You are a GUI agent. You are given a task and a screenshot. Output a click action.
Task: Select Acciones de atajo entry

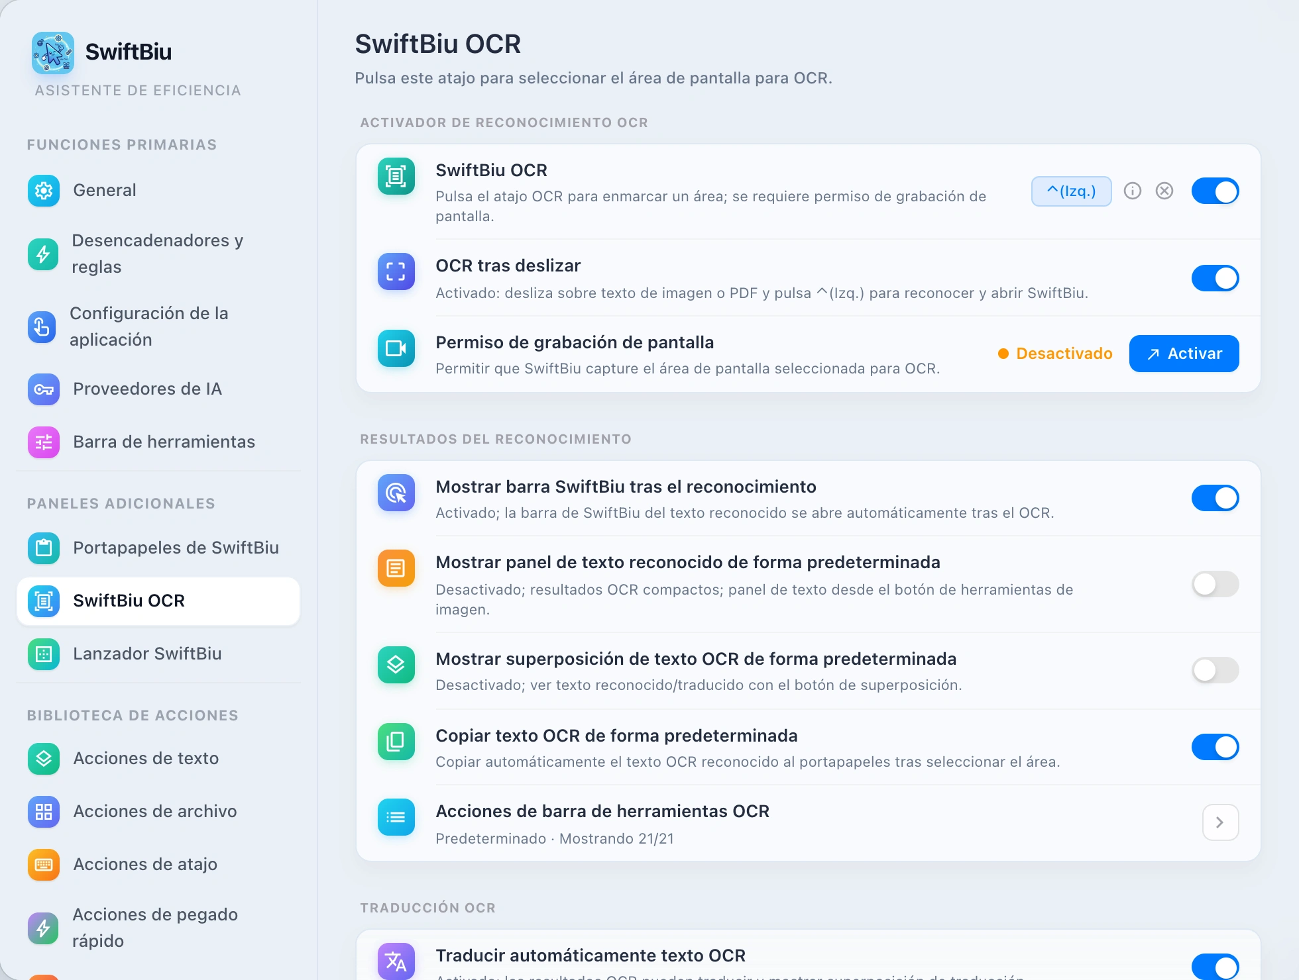158,865
